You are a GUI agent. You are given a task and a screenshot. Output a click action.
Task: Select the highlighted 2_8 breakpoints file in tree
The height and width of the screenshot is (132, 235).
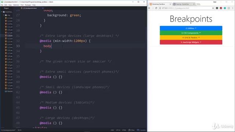pos(9,36)
